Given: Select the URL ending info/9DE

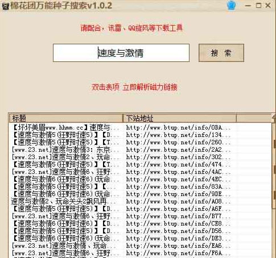Looking at the screenshot, I should [178, 194].
